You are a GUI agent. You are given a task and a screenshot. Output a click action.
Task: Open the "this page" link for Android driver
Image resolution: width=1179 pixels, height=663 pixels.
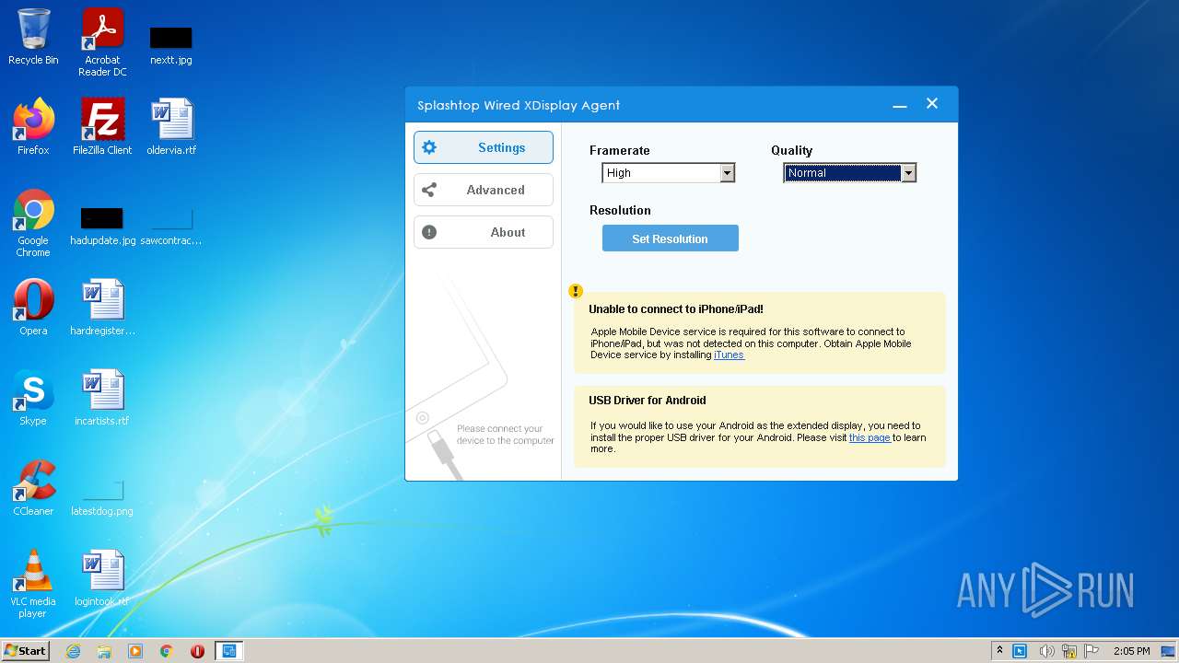coord(870,438)
